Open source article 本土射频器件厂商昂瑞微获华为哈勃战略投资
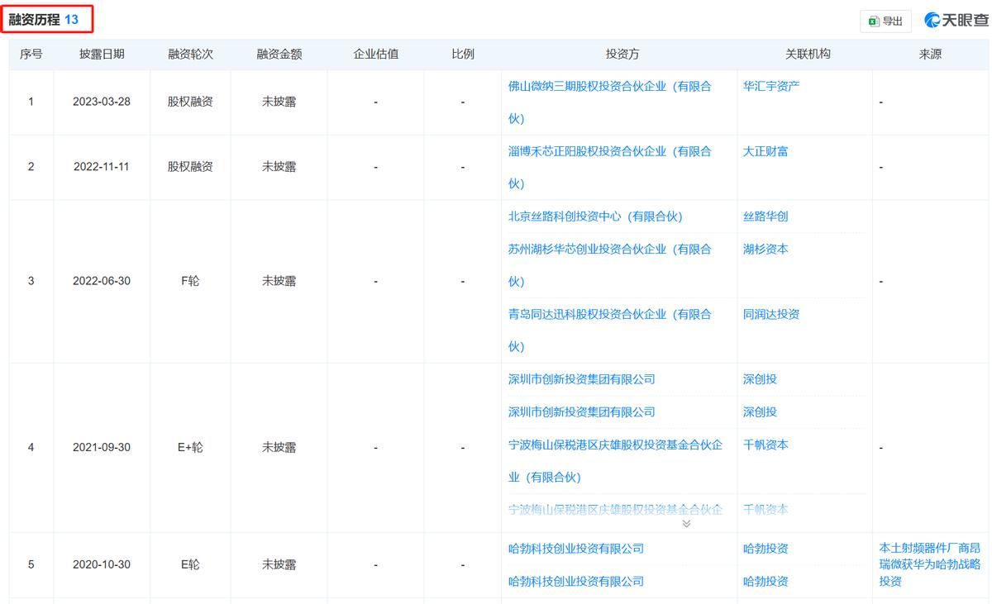The image size is (992, 604). pyautogui.click(x=930, y=564)
